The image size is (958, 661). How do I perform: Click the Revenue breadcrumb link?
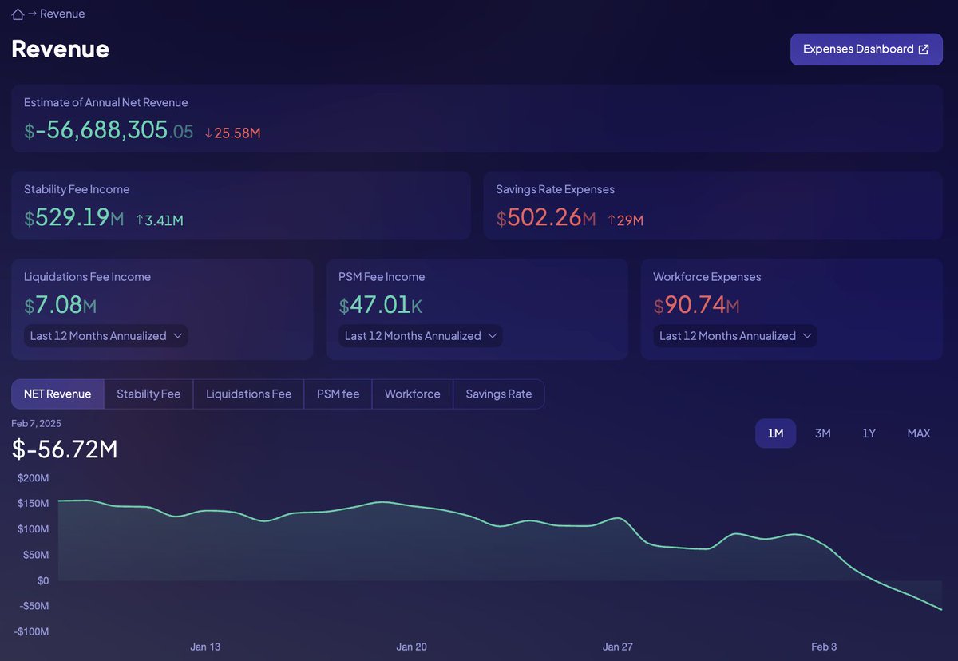pyautogui.click(x=64, y=14)
